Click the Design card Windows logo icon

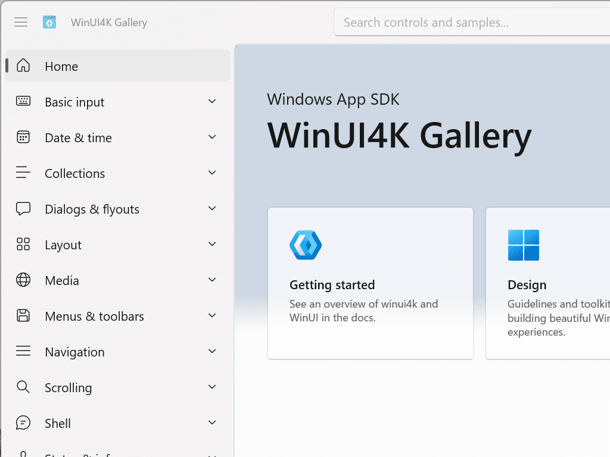click(524, 245)
